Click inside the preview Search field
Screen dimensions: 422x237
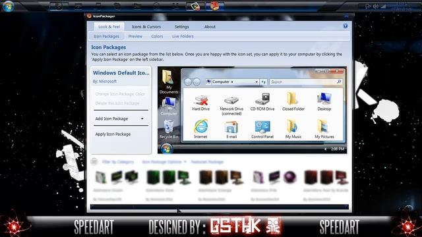coord(303,82)
